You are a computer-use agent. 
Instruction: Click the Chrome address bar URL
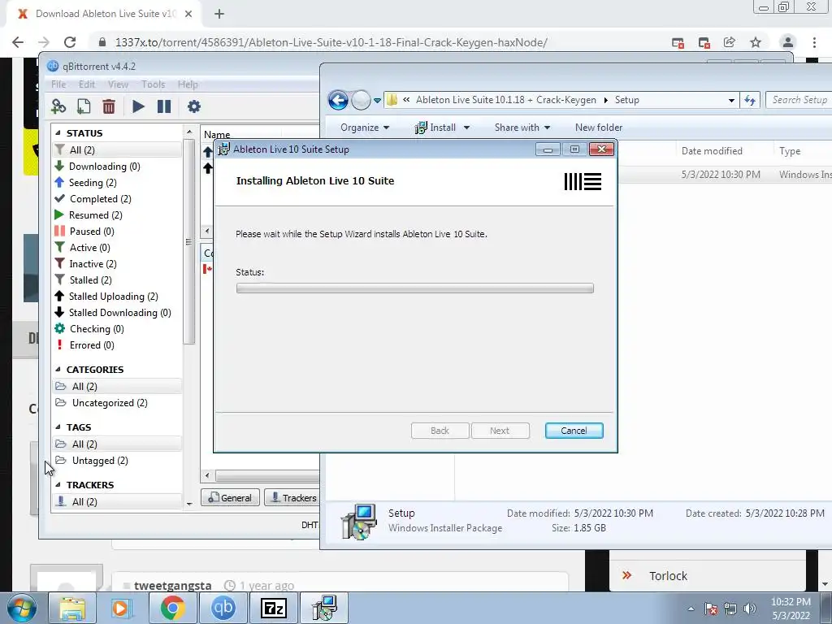pyautogui.click(x=331, y=42)
